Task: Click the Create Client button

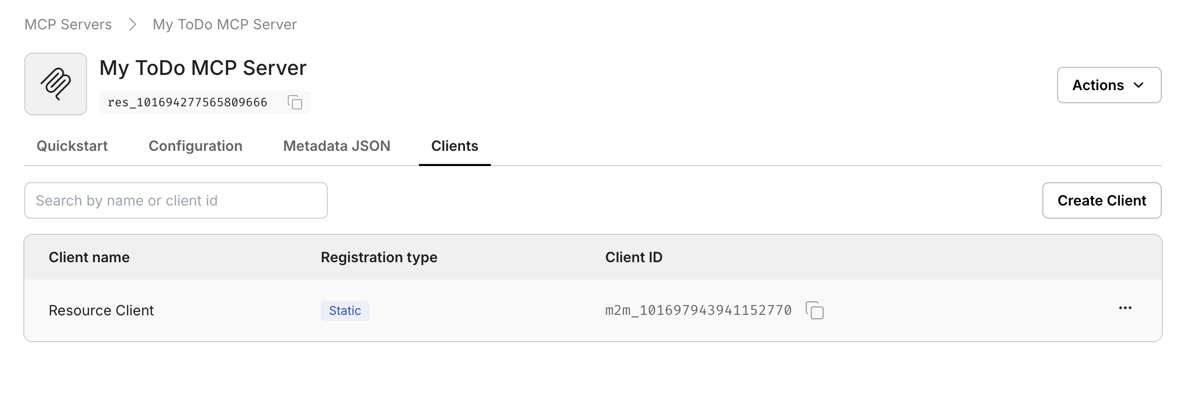Action: coord(1102,200)
